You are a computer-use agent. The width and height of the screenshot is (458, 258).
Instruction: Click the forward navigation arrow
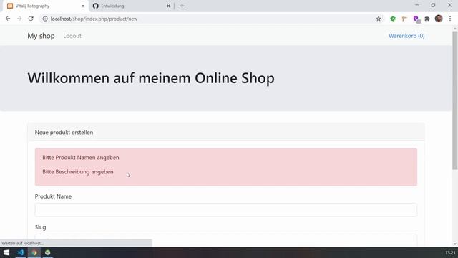click(x=19, y=19)
